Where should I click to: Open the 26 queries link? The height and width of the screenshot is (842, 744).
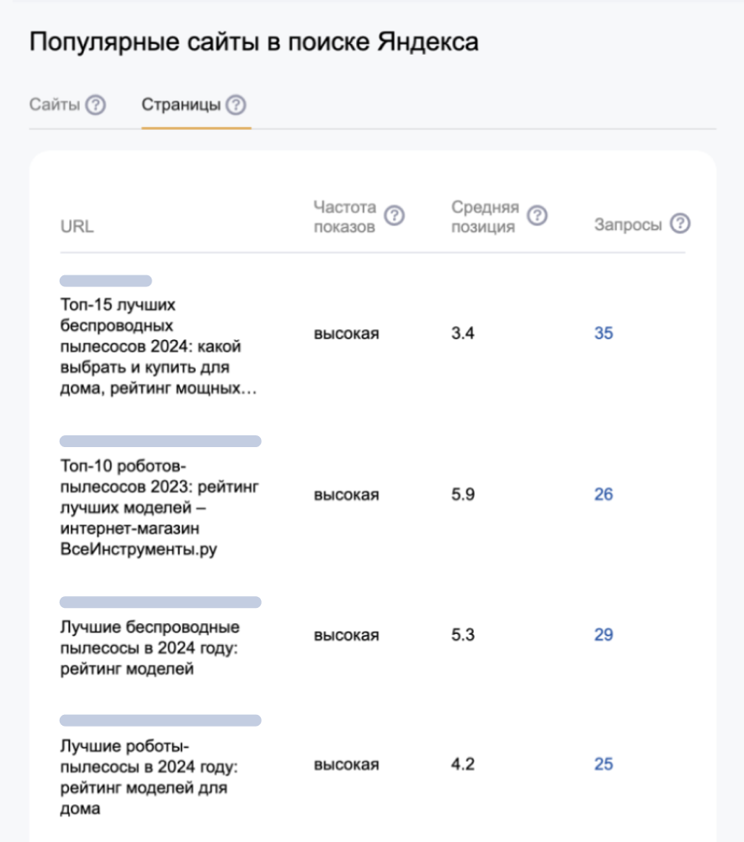(603, 494)
